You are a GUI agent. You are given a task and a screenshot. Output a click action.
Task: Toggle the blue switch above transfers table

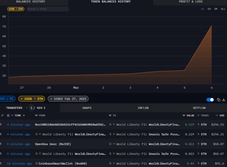210,100
